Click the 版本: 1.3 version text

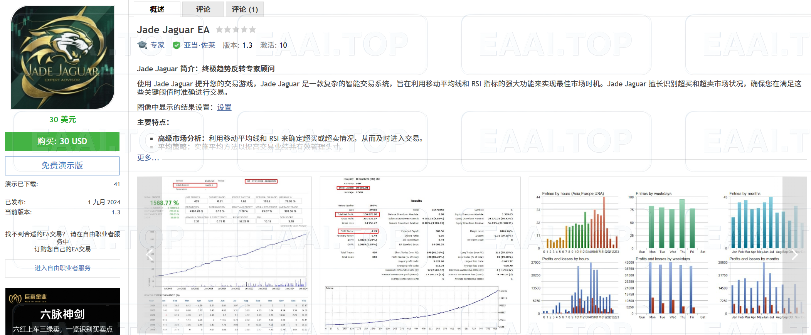click(237, 45)
